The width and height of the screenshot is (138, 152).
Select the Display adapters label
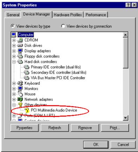(38, 51)
